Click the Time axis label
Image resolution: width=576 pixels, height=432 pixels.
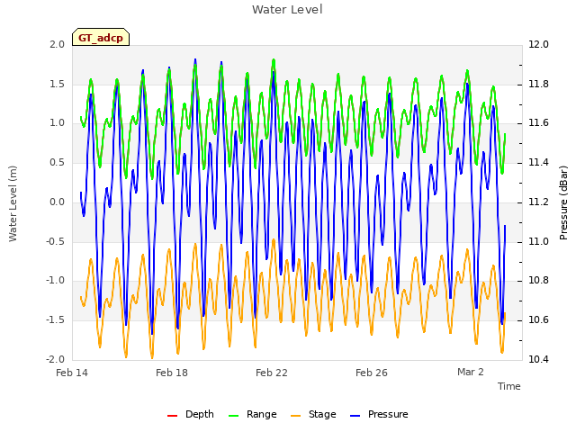[509, 386]
